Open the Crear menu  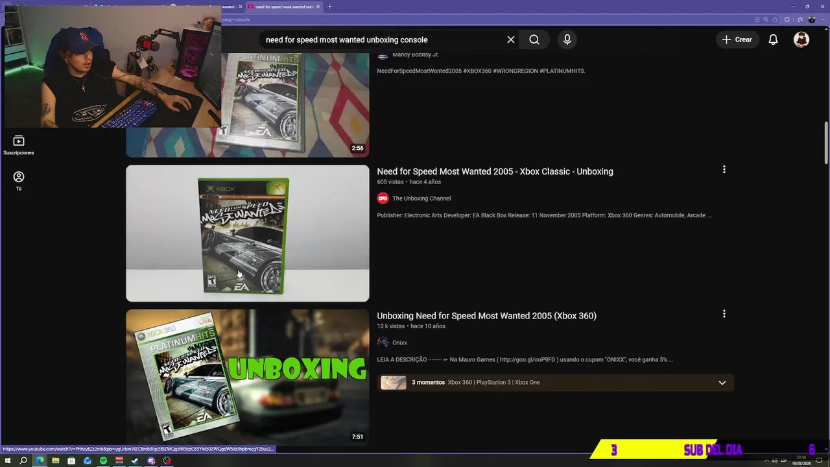click(x=737, y=40)
